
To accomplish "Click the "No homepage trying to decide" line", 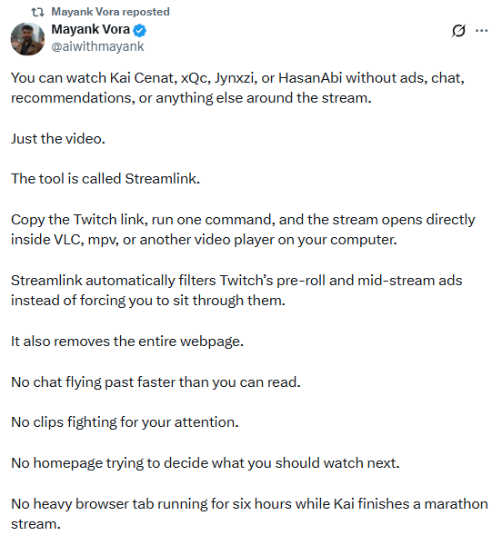I will (x=206, y=463).
